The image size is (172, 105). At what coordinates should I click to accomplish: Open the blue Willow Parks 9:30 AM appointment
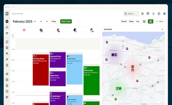(x=75, y=69)
